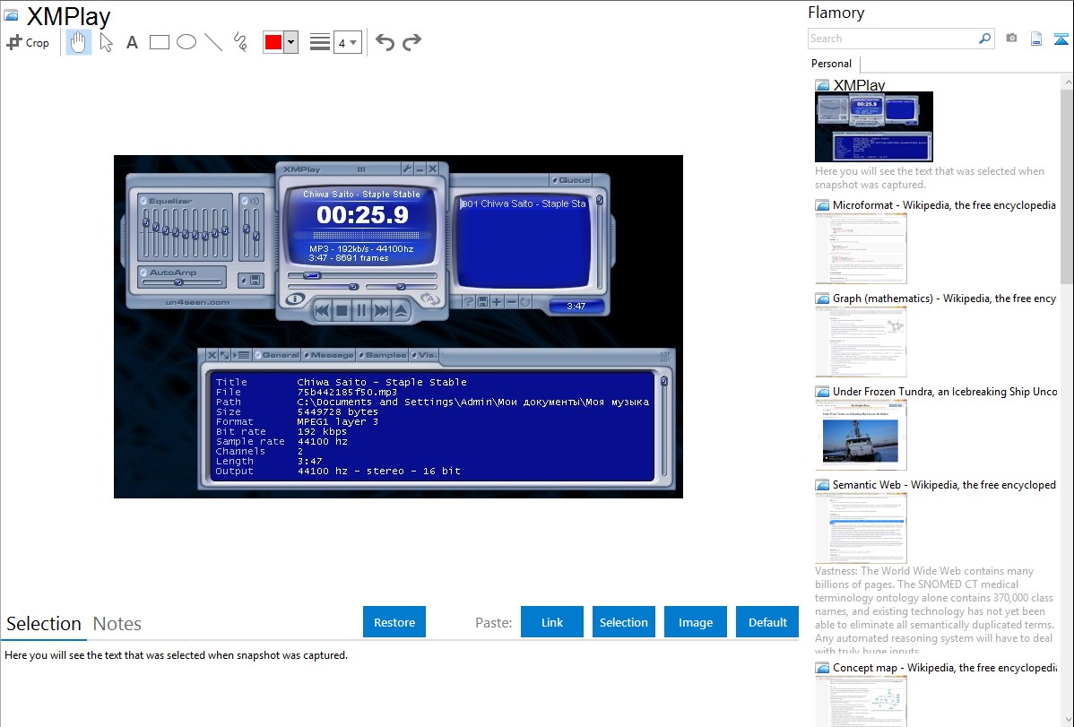Open the annotation color dropdown arrow
The height and width of the screenshot is (727, 1074).
(291, 42)
